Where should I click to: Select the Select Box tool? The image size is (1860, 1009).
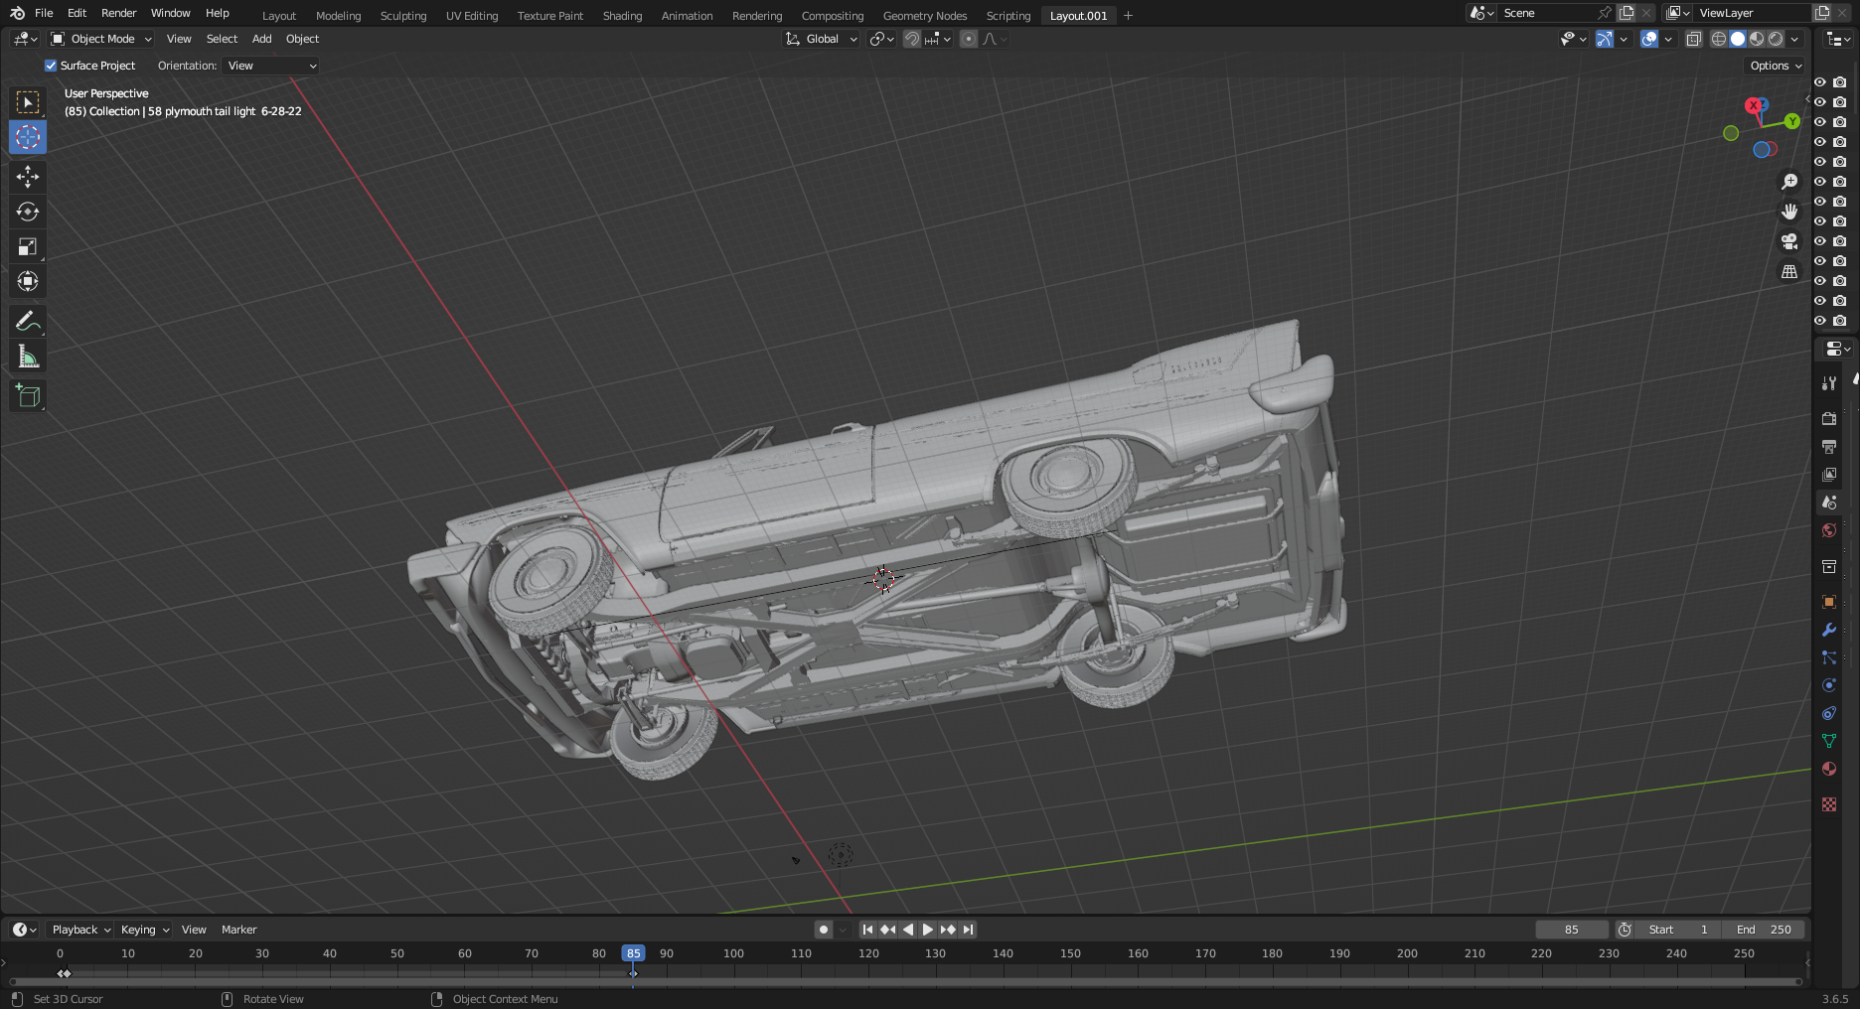click(28, 102)
